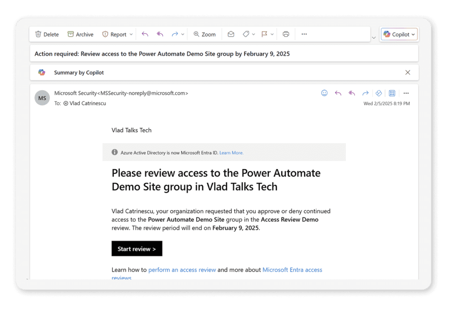Screen dimensions: 467x315
Task: Open perform an access review link
Action: tap(182, 270)
